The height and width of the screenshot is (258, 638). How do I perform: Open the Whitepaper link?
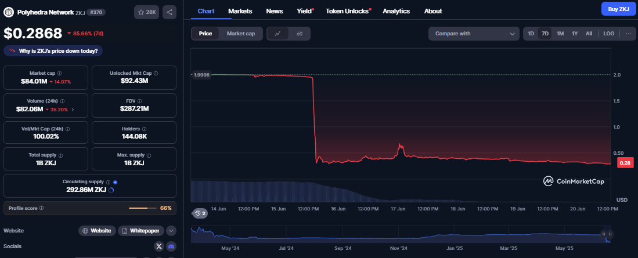pyautogui.click(x=141, y=231)
